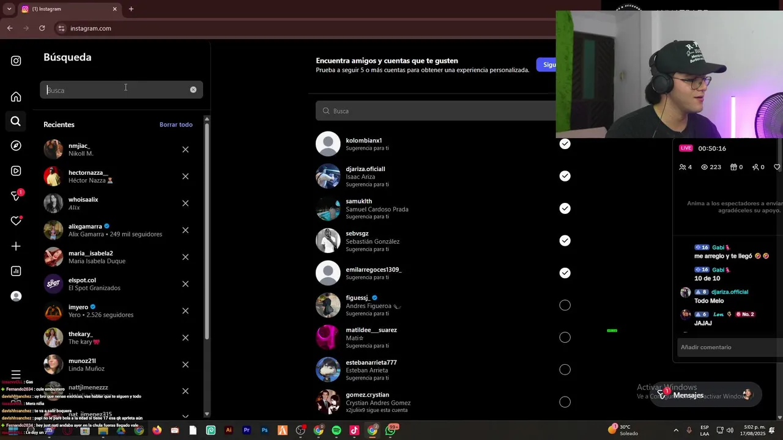Show hidden system tray icons
Screen dimensions: 783x440
[676, 430]
